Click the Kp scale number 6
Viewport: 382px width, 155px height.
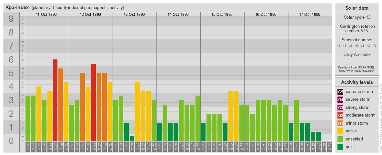pos(11,60)
